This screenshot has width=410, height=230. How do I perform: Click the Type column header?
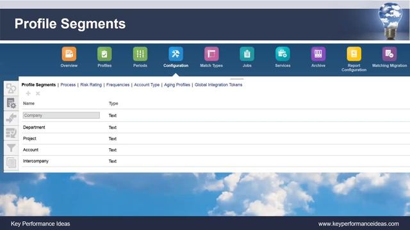[113, 103]
